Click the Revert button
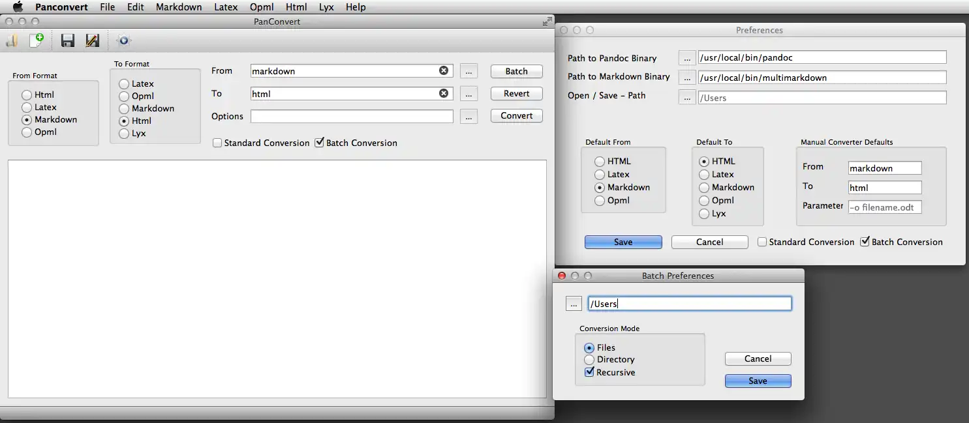The height and width of the screenshot is (423, 969). [x=517, y=93]
